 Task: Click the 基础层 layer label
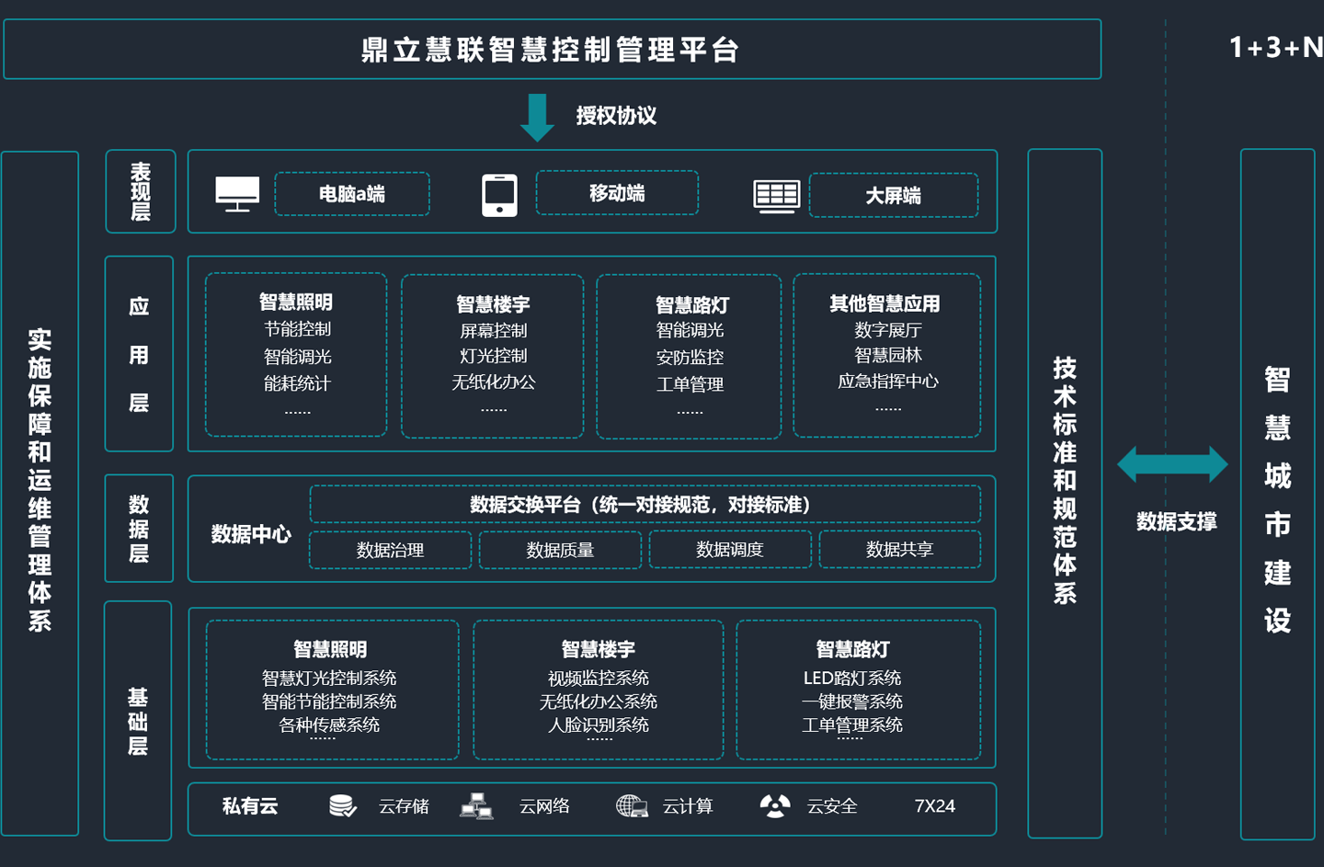138,721
